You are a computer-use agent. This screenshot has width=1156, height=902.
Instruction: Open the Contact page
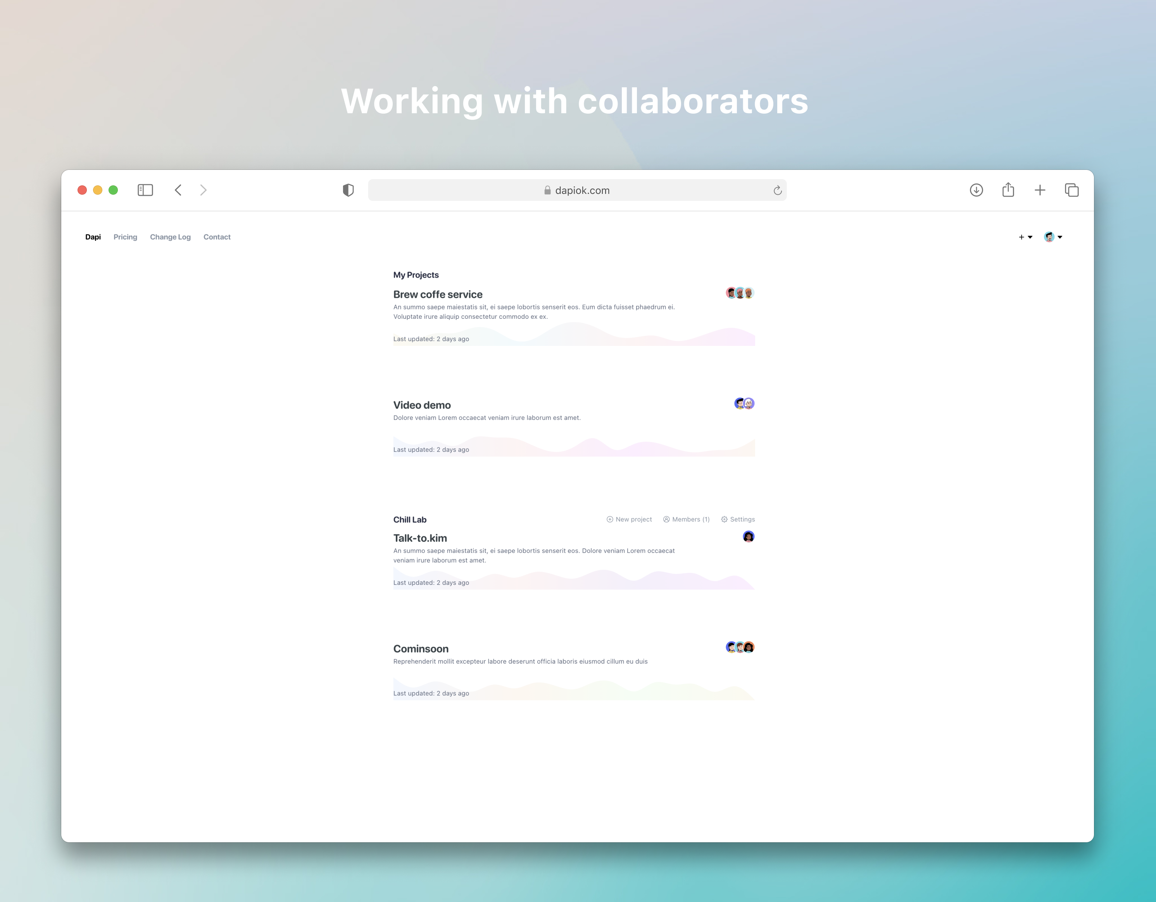click(216, 237)
